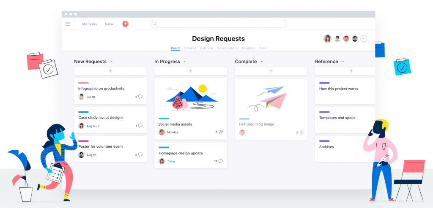This screenshot has height=208, width=433.
Task: Click assignee avatar on Poster for volunteer event
Action: coord(81,155)
